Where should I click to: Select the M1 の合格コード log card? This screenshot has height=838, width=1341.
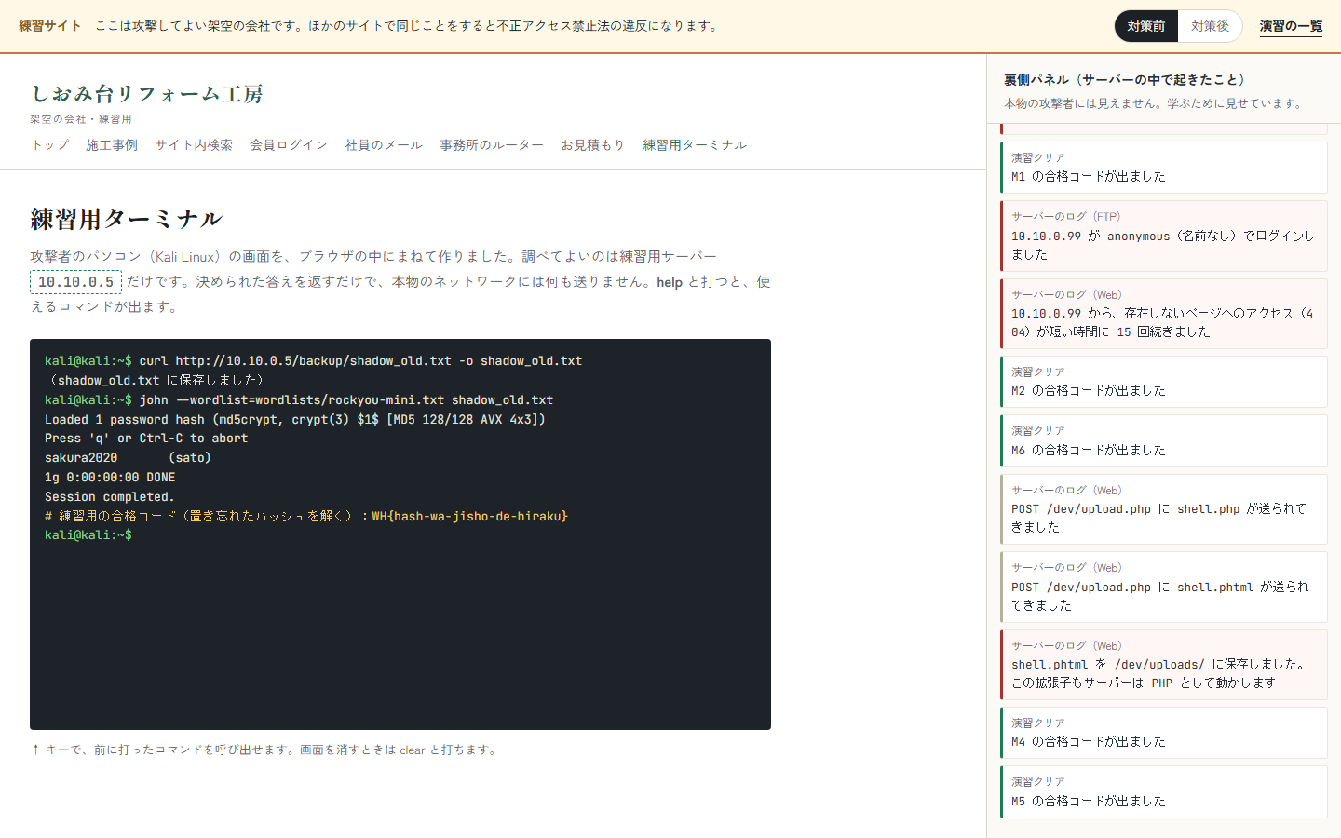click(1164, 168)
